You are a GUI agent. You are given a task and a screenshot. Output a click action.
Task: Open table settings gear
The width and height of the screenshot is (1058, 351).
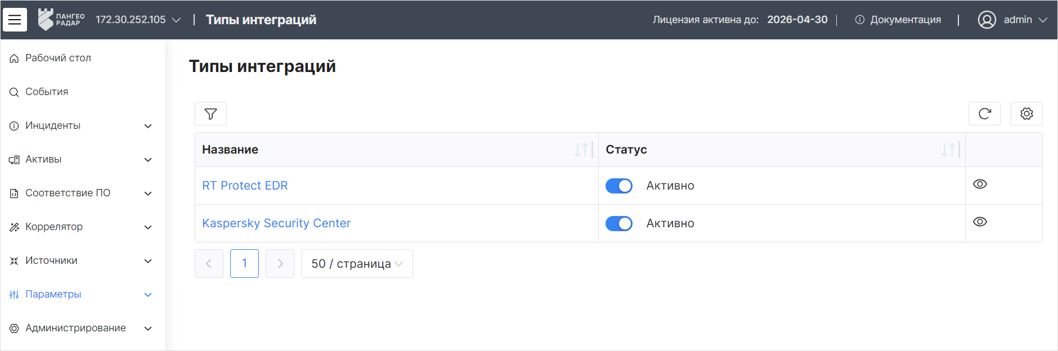click(1026, 114)
